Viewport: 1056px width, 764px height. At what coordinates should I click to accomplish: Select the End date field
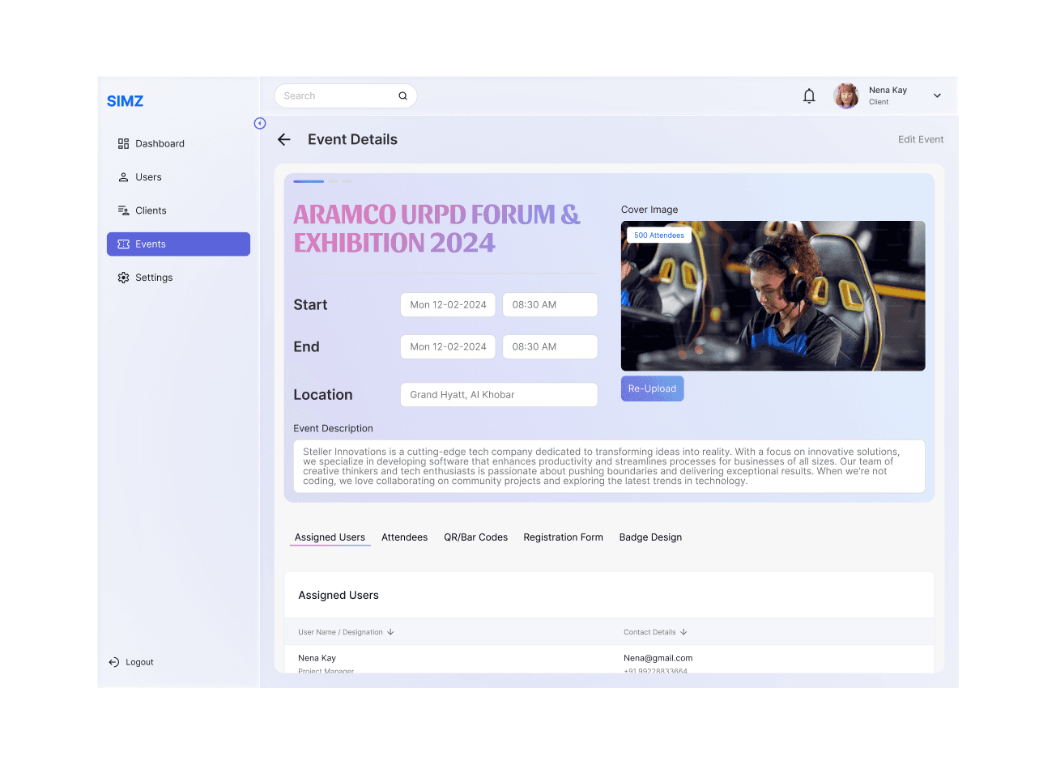tap(448, 346)
